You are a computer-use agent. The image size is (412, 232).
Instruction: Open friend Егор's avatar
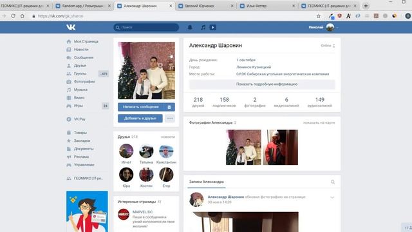(x=166, y=175)
